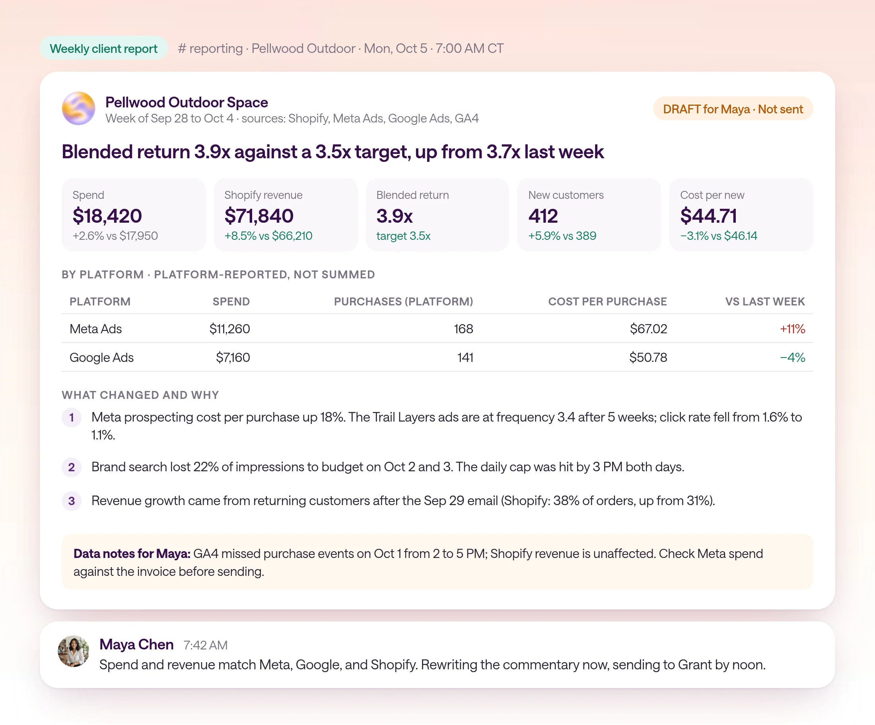Click the number 3 bullet badge
Image resolution: width=875 pixels, height=725 pixels.
[x=72, y=501]
